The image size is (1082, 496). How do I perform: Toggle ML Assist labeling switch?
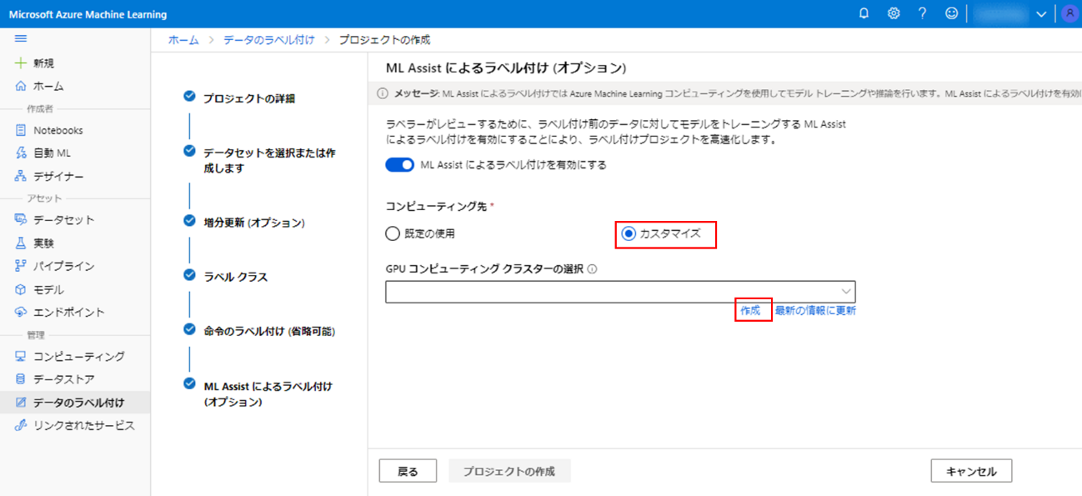(400, 165)
